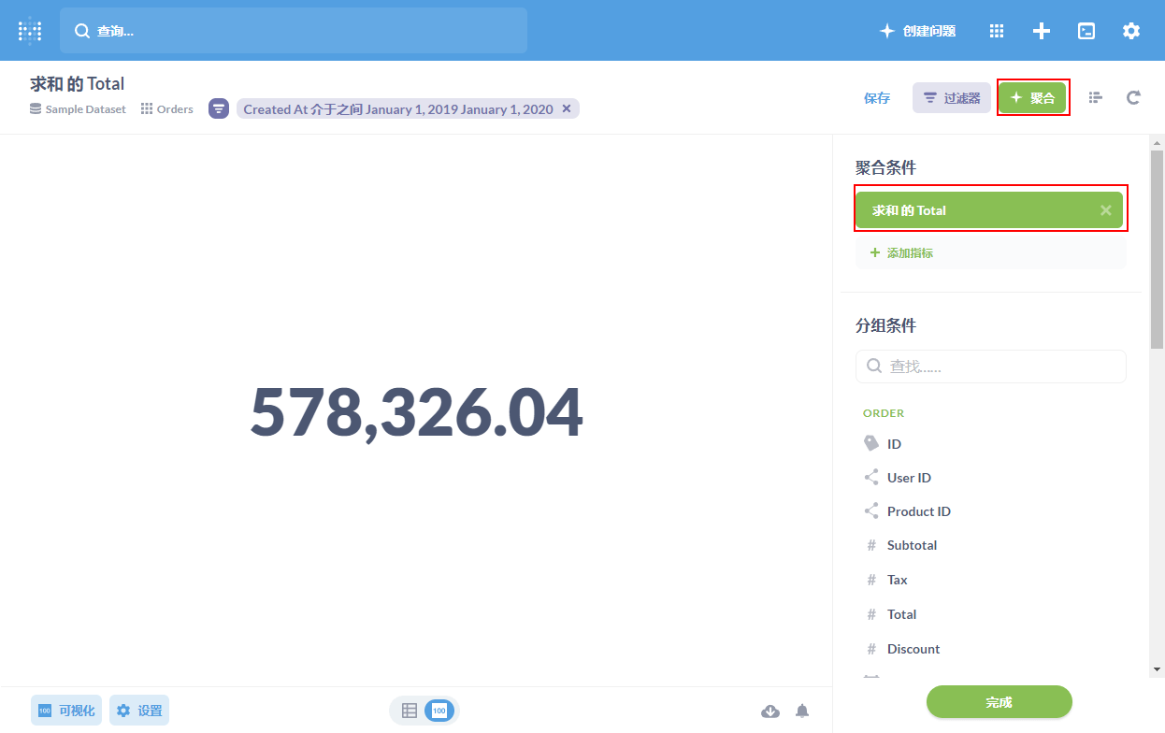The height and width of the screenshot is (733, 1165).
Task: Click 添加指标 add metric
Action: 901,252
